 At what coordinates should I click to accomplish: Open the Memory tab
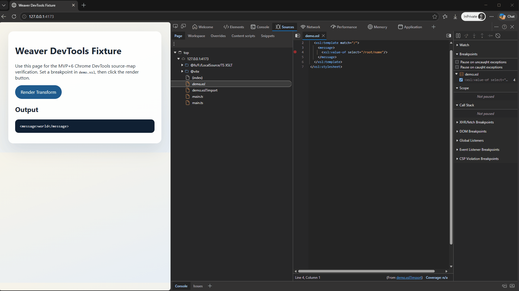coord(377,27)
